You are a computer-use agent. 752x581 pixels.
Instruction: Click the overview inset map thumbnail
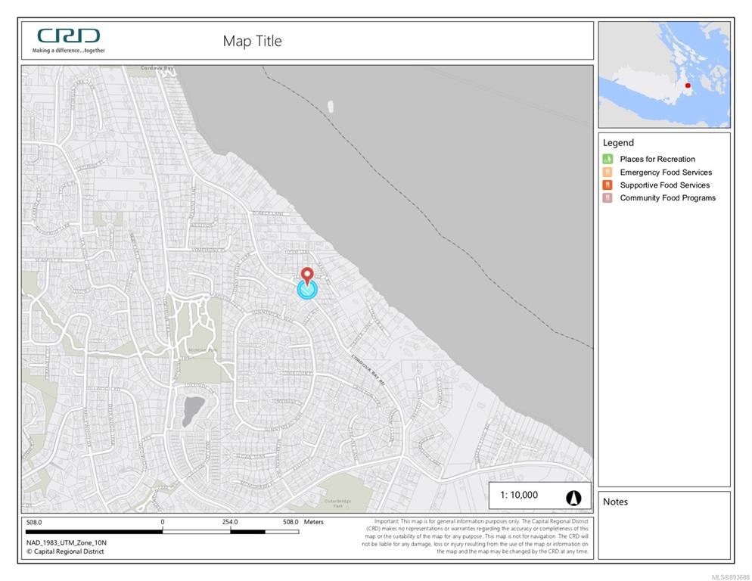(664, 74)
